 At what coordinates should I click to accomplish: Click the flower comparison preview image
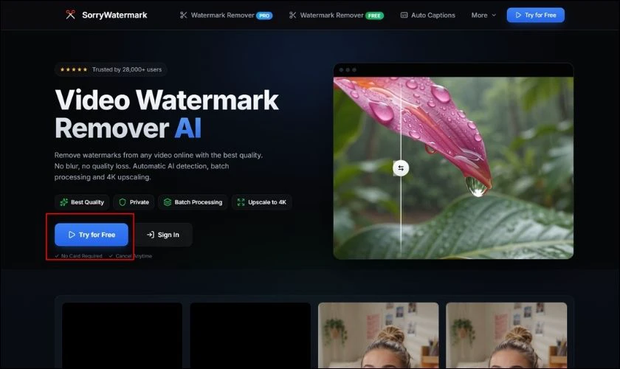click(x=453, y=168)
